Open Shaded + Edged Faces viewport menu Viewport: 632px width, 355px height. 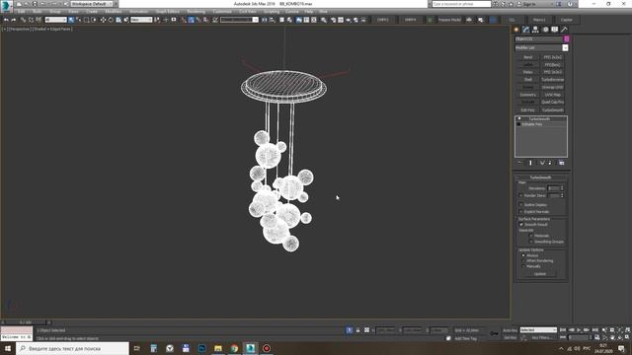coord(52,29)
